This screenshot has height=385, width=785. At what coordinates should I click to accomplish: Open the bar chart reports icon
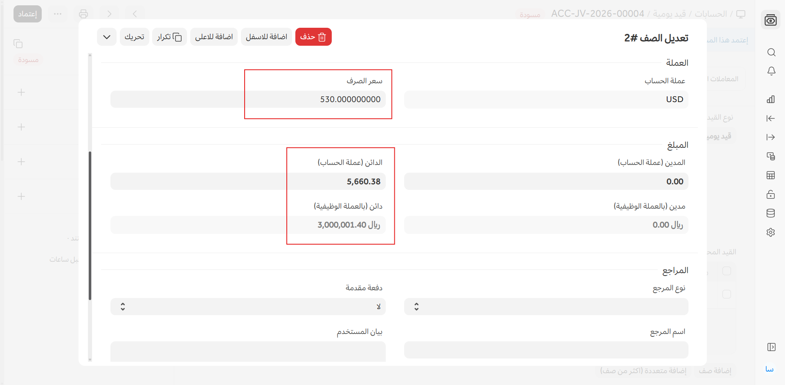[771, 99]
